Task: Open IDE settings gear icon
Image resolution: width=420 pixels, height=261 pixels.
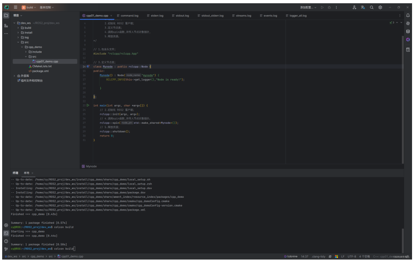Action: [x=380, y=7]
